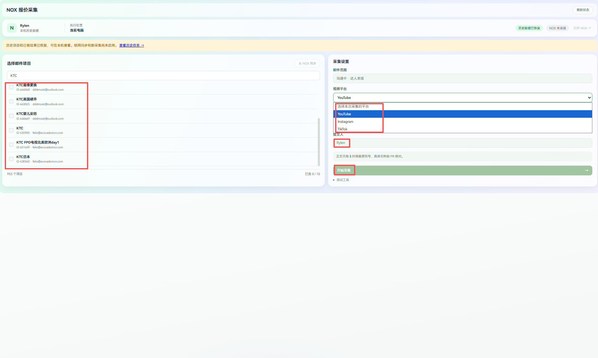Viewport: 598px width, 358px height.
Task: Click the 沟通中 · 达人来信 mail range field
Action: click(462, 78)
